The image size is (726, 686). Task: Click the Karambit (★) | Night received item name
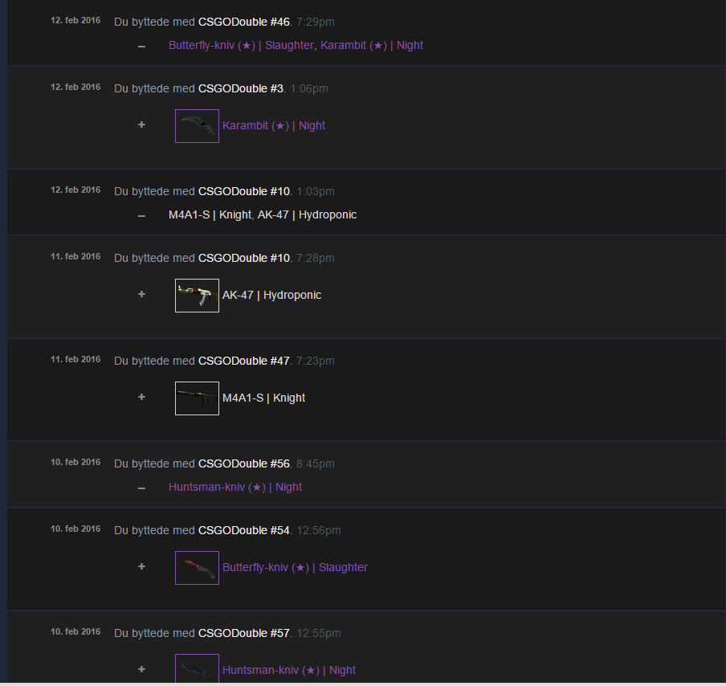coord(274,126)
